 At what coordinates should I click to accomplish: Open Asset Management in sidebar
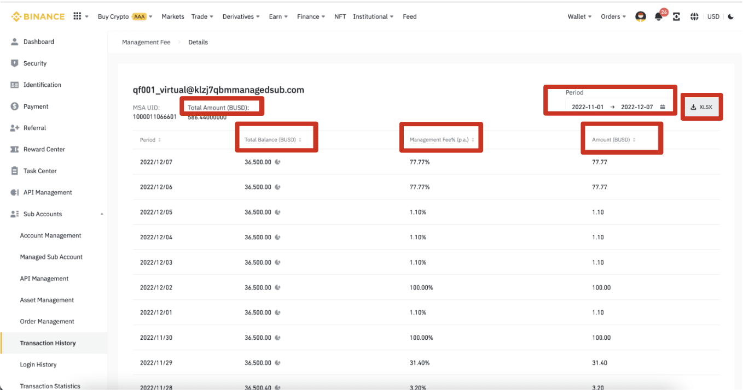click(47, 300)
